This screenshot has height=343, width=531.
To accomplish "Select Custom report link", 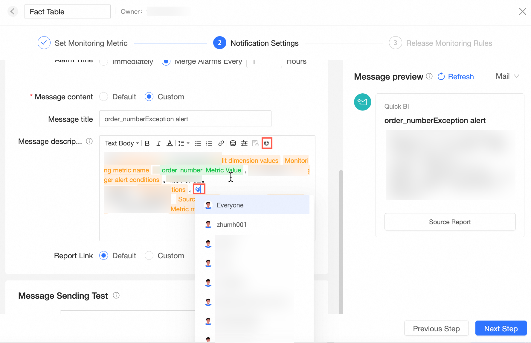I will 149,256.
